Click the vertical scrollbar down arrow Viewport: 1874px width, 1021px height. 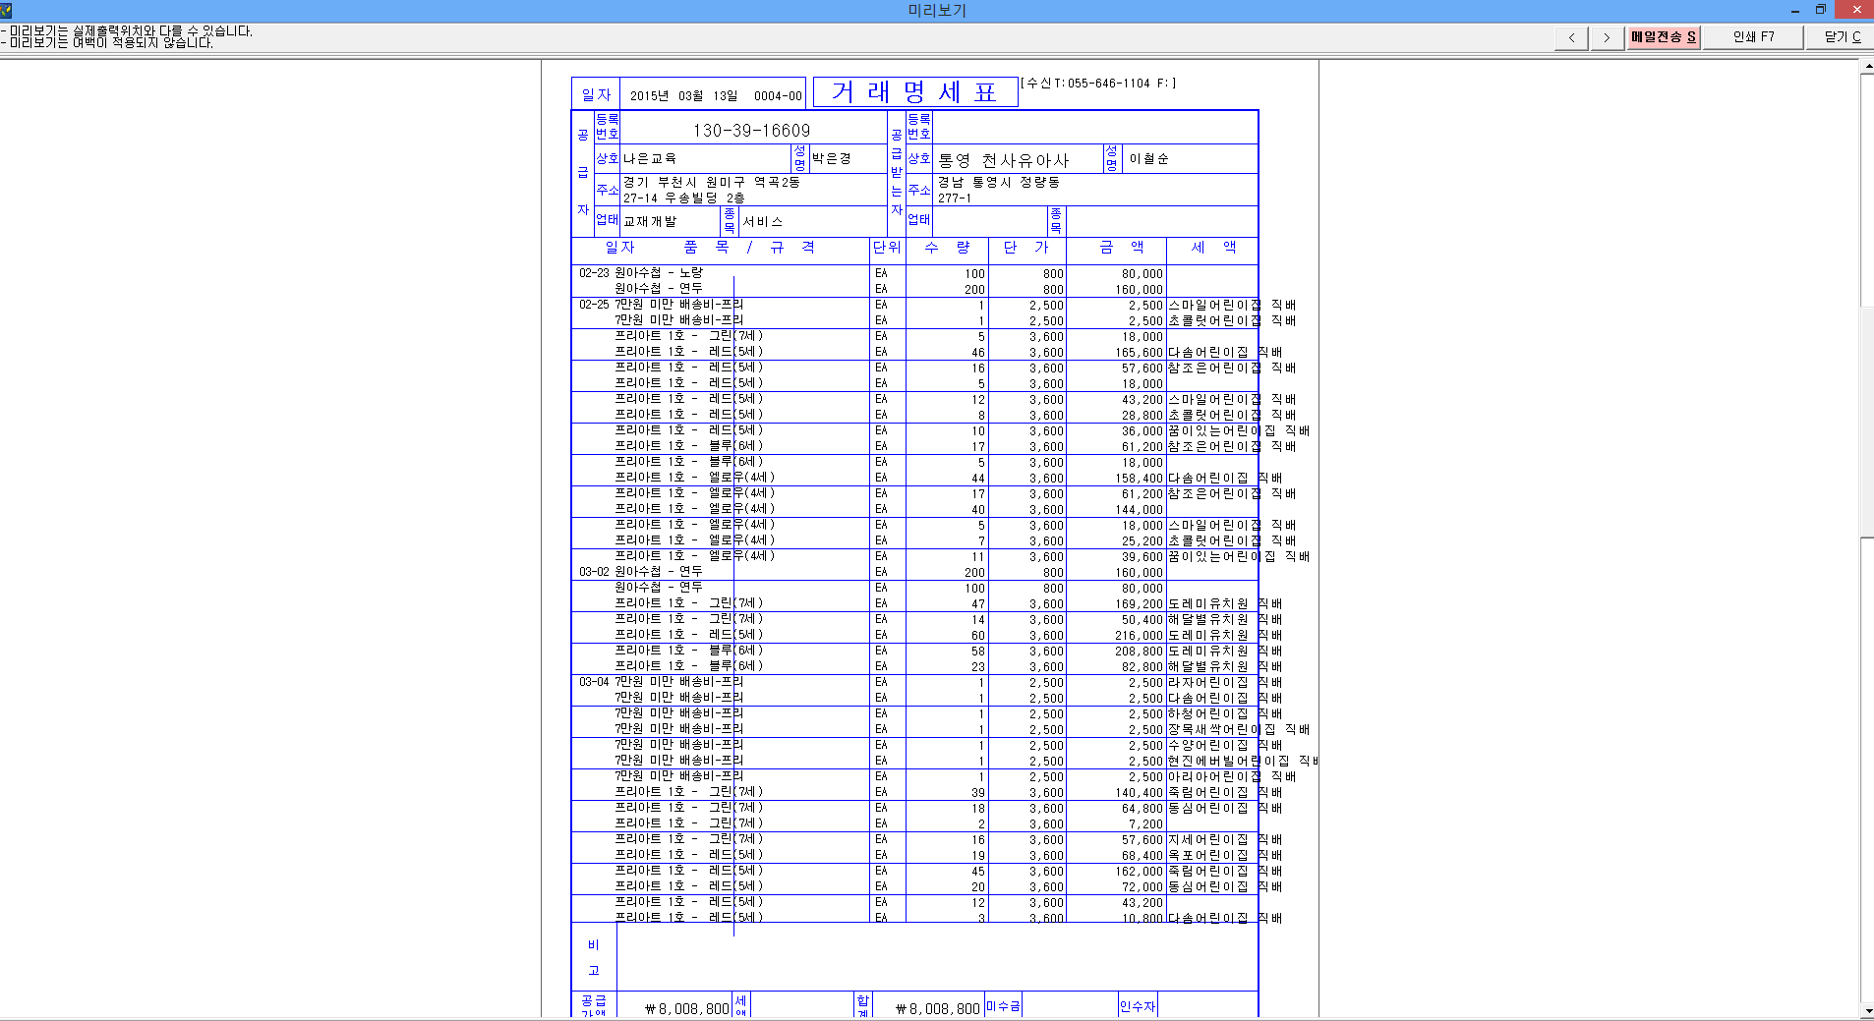(1867, 1010)
